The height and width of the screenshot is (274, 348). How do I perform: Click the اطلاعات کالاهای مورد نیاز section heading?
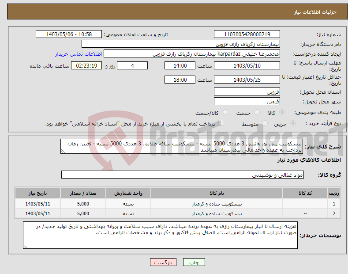click(309, 160)
